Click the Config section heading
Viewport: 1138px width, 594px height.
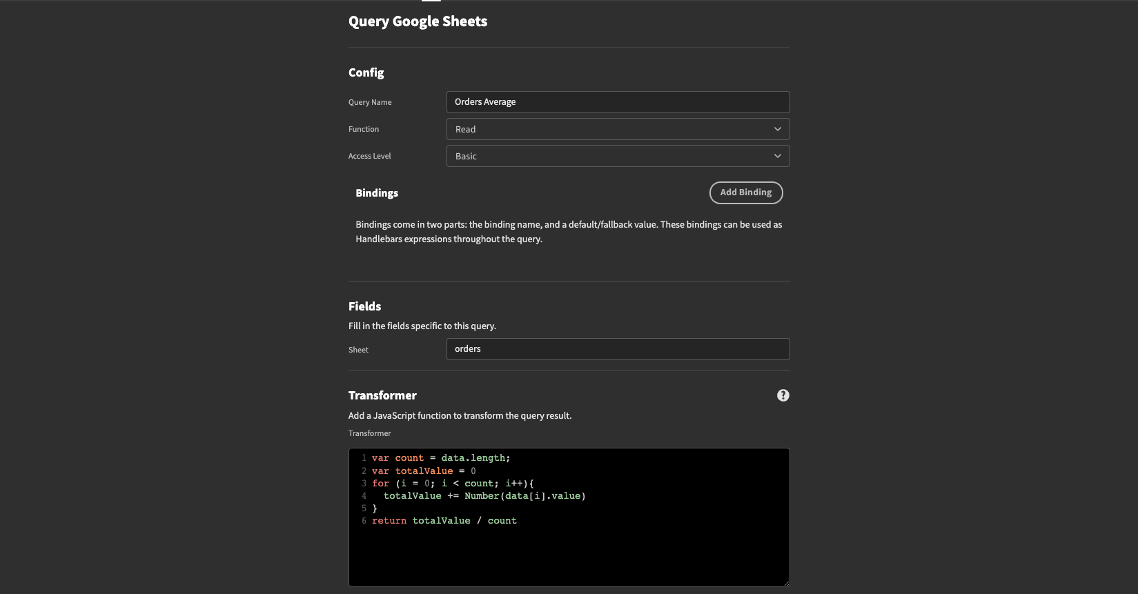point(366,72)
